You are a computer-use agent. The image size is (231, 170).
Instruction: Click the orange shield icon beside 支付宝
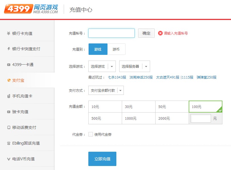tap(9, 80)
